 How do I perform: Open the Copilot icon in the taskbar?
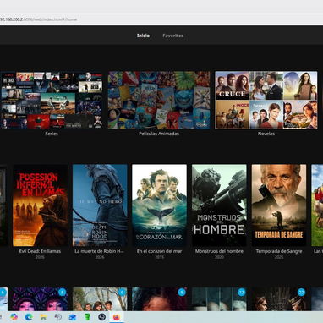[x=14, y=317]
